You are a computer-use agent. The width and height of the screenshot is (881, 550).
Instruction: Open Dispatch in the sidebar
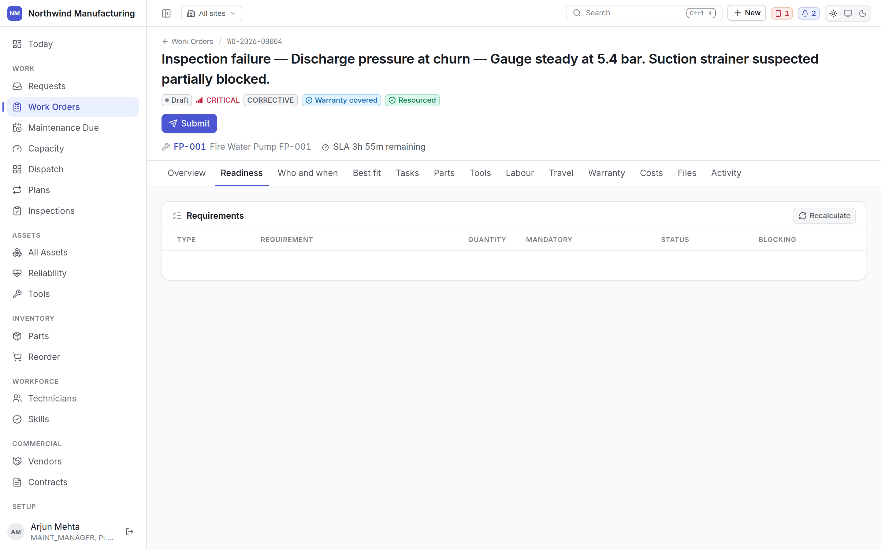pyautogui.click(x=73, y=169)
